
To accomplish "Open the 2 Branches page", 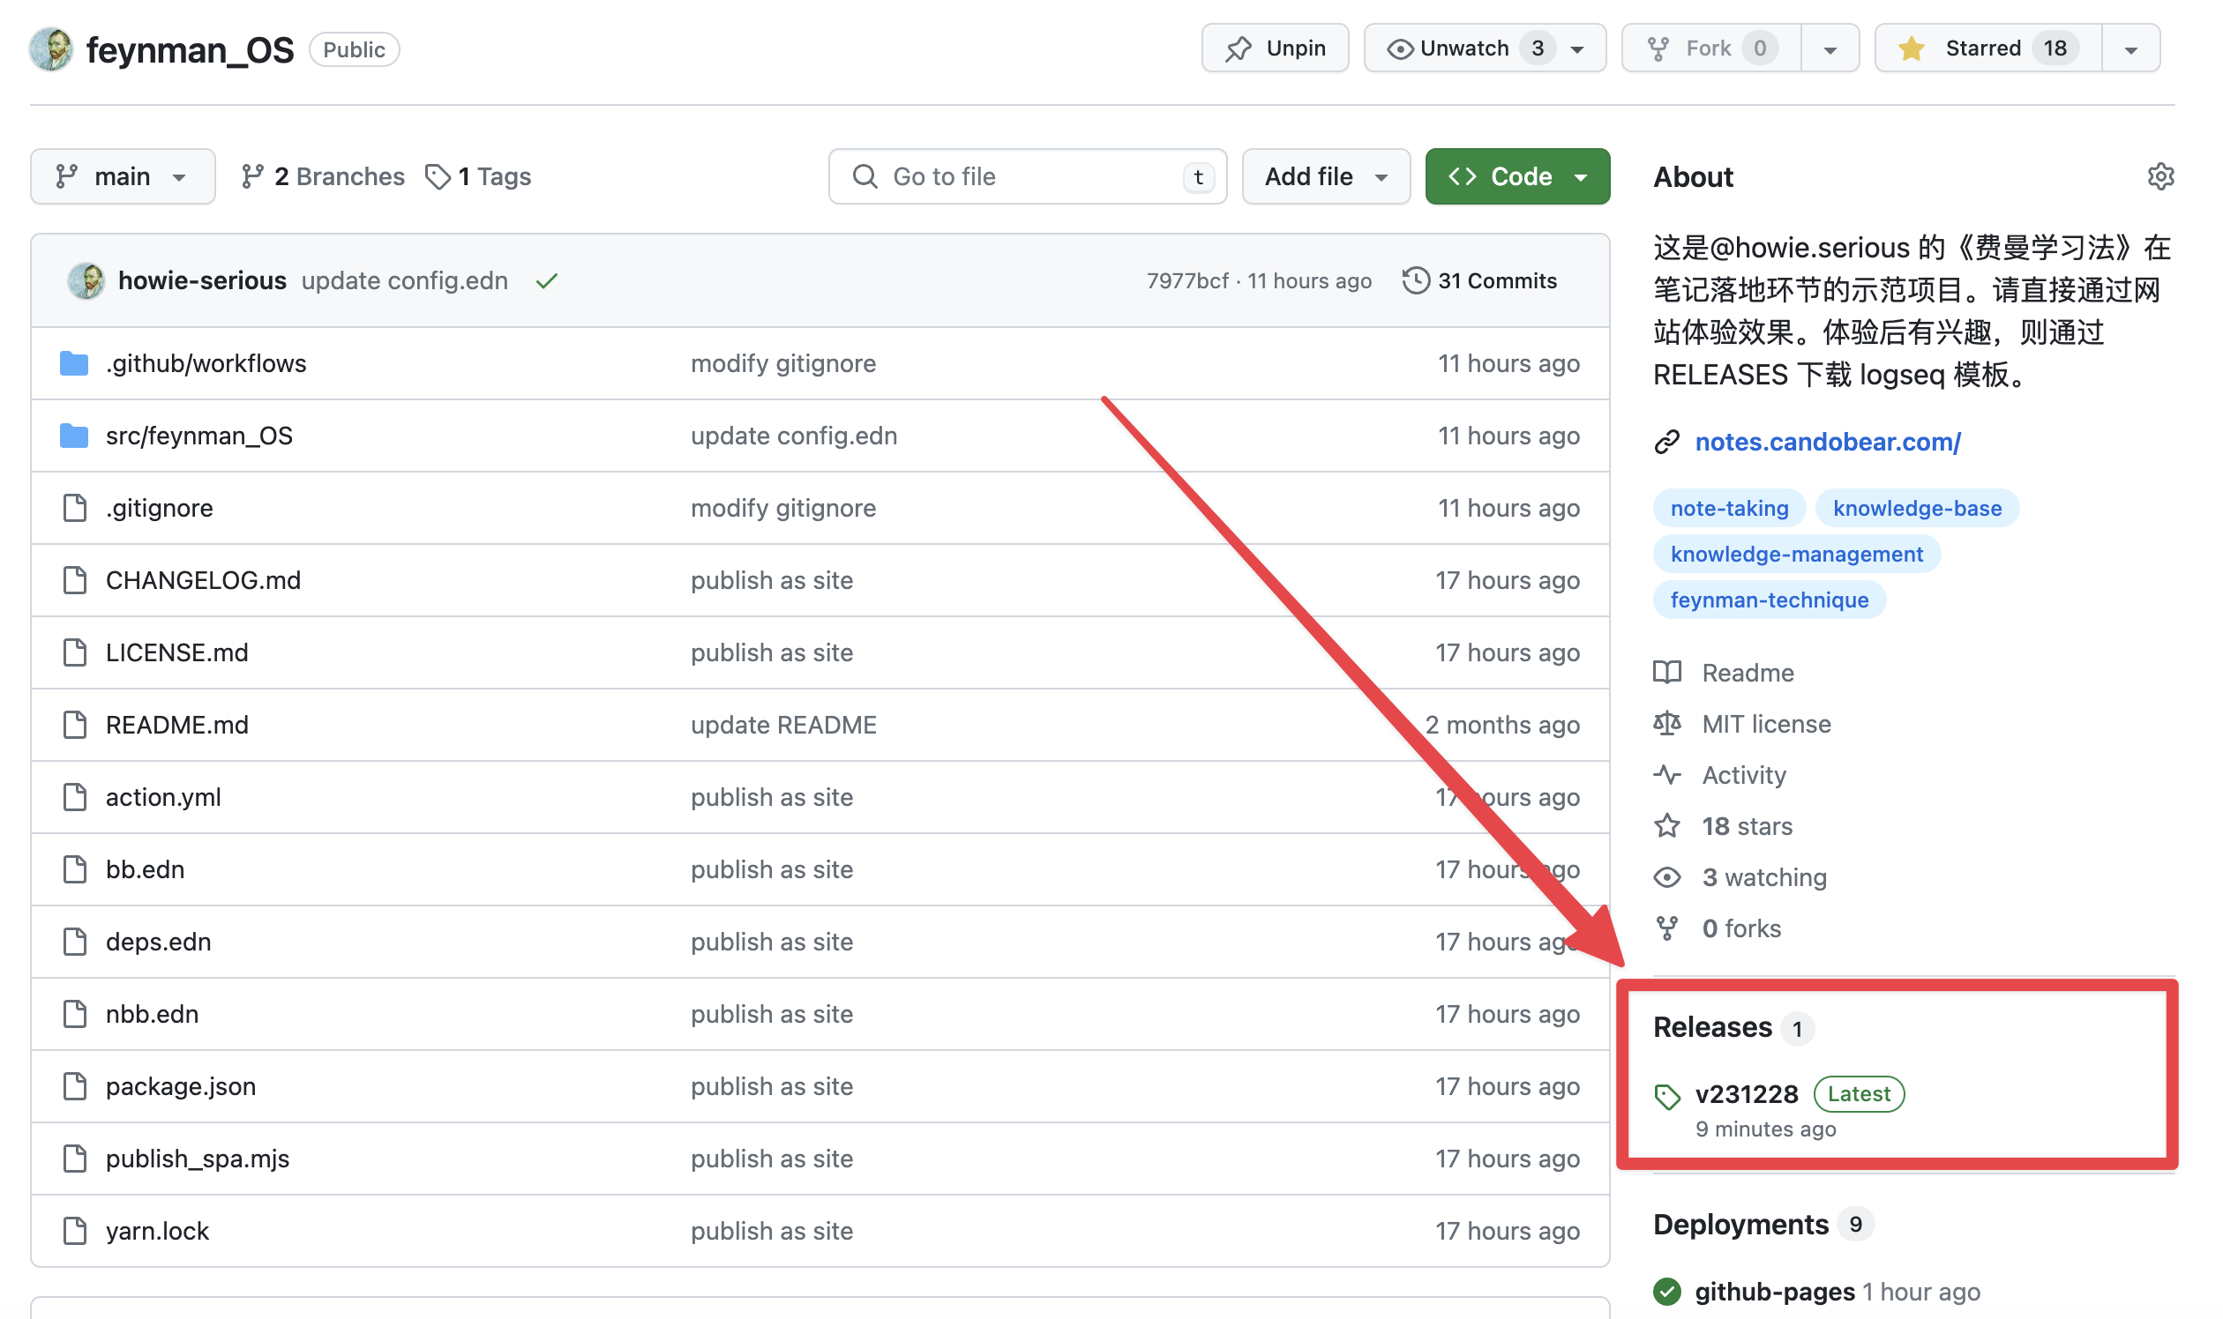I will coord(323,176).
